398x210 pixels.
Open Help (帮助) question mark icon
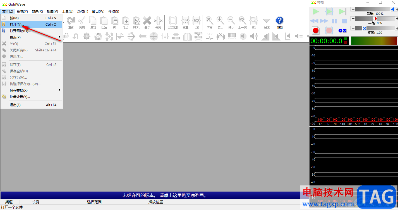coord(280,20)
